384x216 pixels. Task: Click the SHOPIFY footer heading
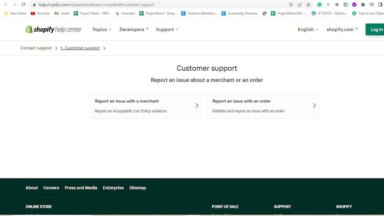(344, 207)
